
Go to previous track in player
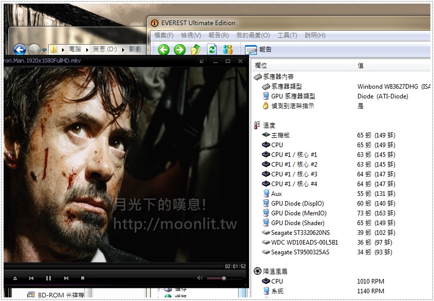pyautogui.click(x=31, y=278)
